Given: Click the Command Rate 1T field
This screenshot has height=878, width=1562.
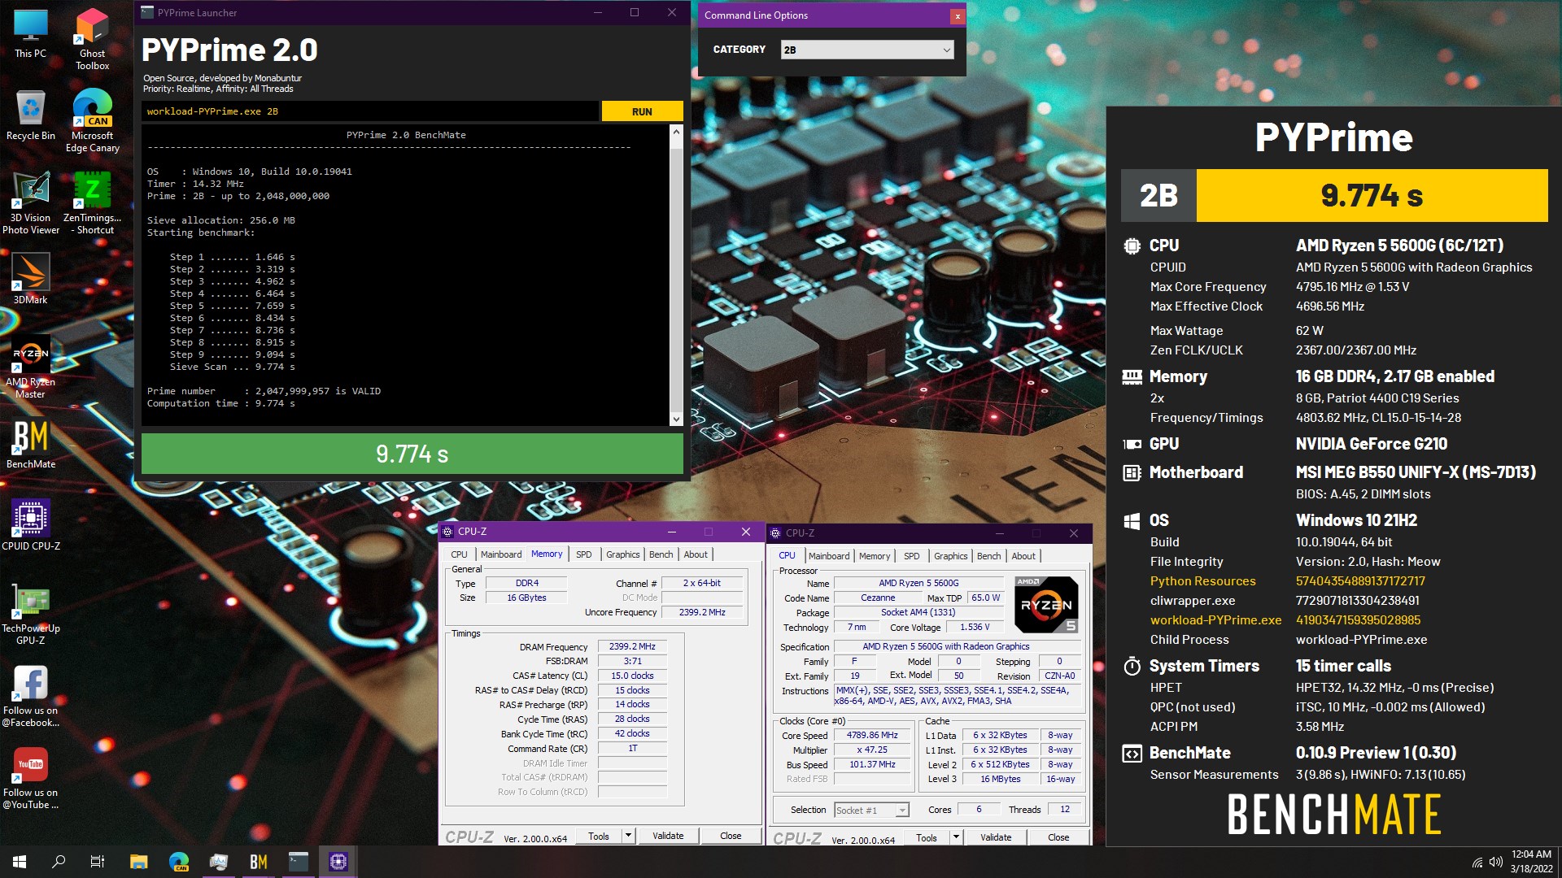Looking at the screenshot, I should pos(632,748).
